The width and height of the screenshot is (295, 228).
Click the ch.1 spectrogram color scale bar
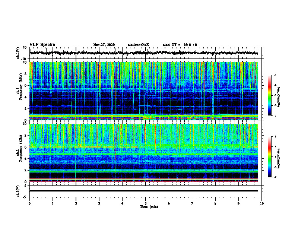tap(270, 95)
